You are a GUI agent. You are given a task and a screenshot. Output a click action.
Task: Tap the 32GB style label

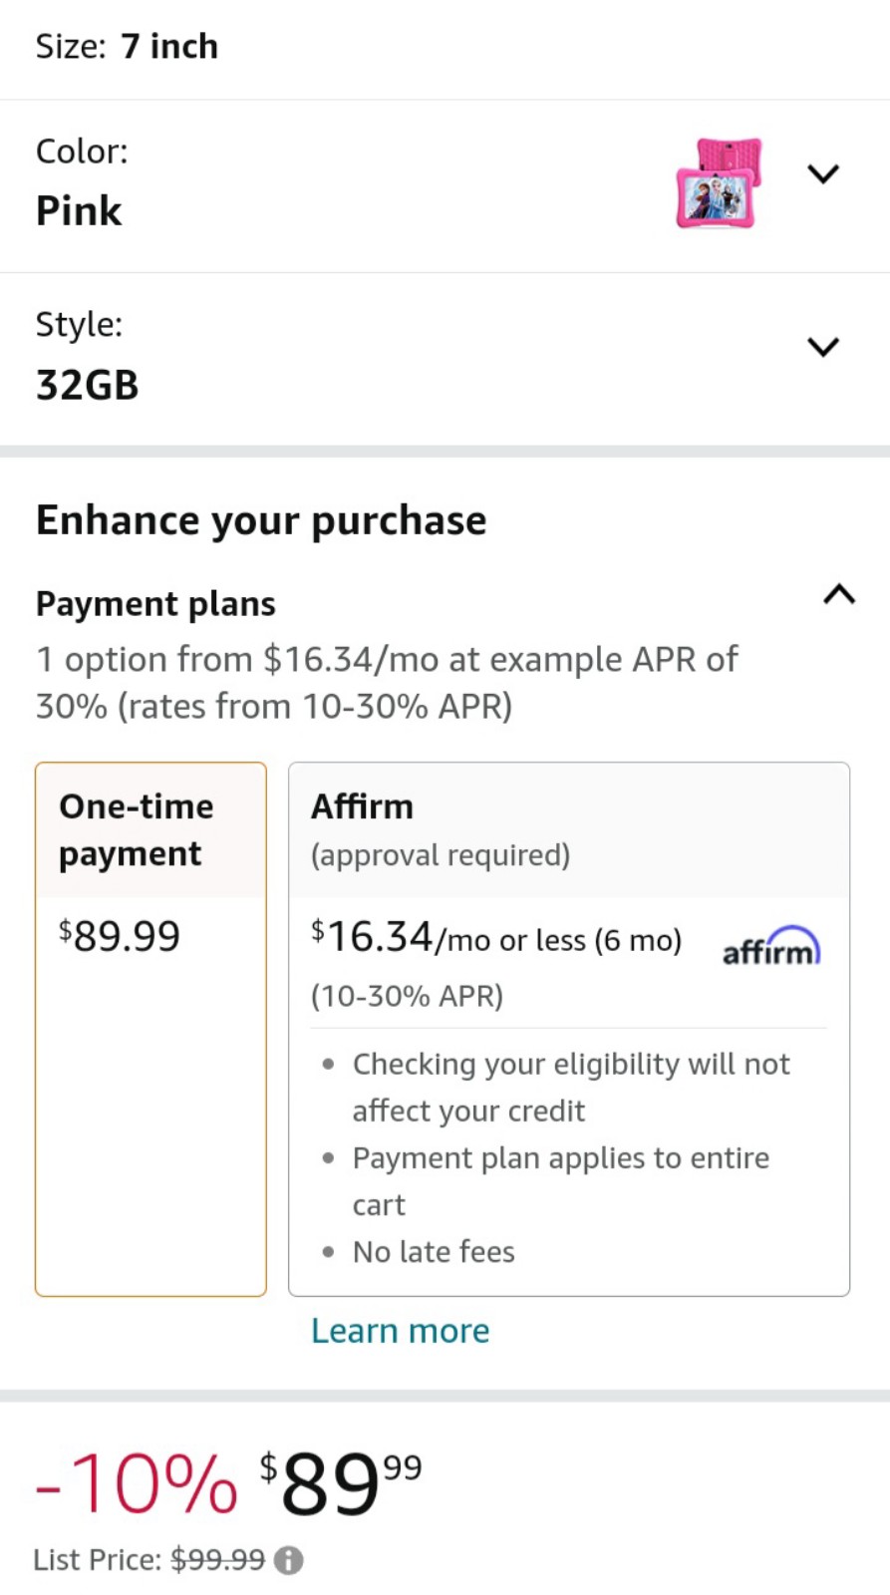(88, 385)
